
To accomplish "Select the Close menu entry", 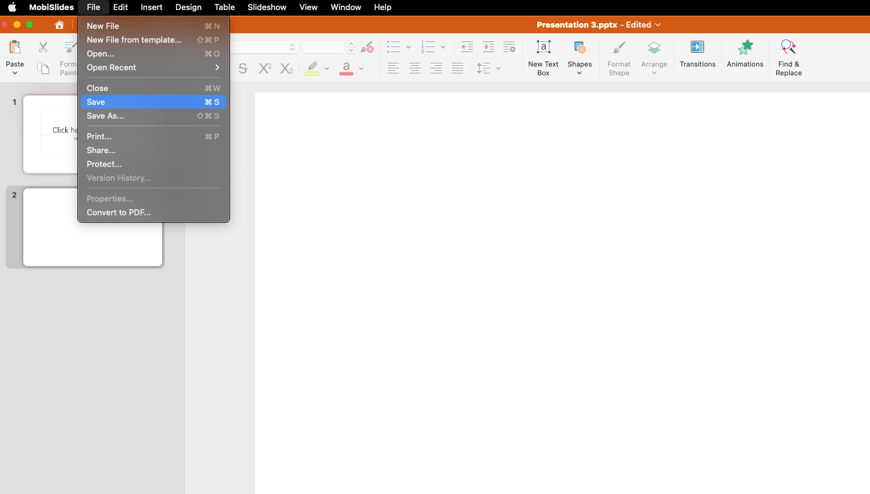I will (153, 88).
